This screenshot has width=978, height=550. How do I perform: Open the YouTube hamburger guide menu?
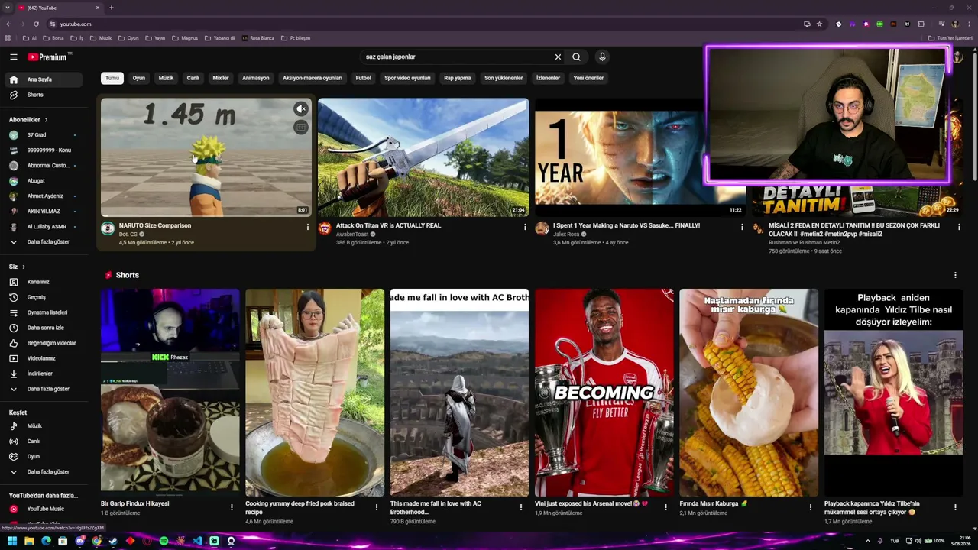[x=13, y=57]
